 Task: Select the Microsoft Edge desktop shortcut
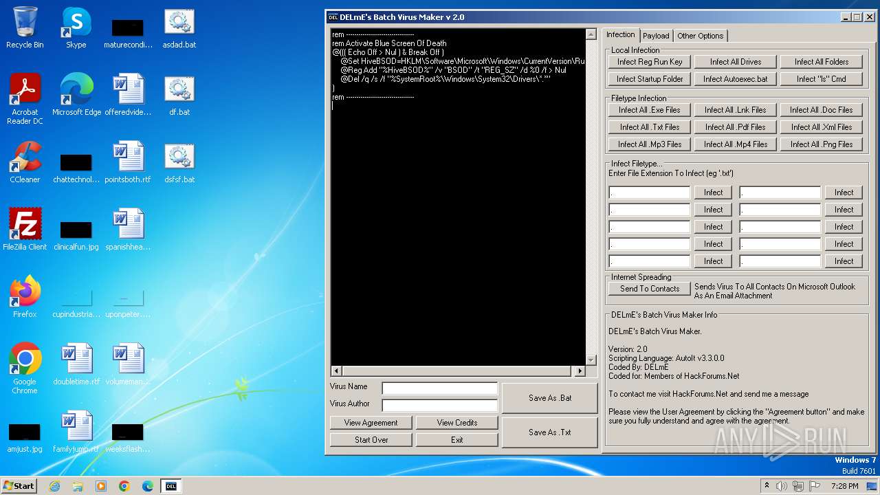tap(76, 96)
